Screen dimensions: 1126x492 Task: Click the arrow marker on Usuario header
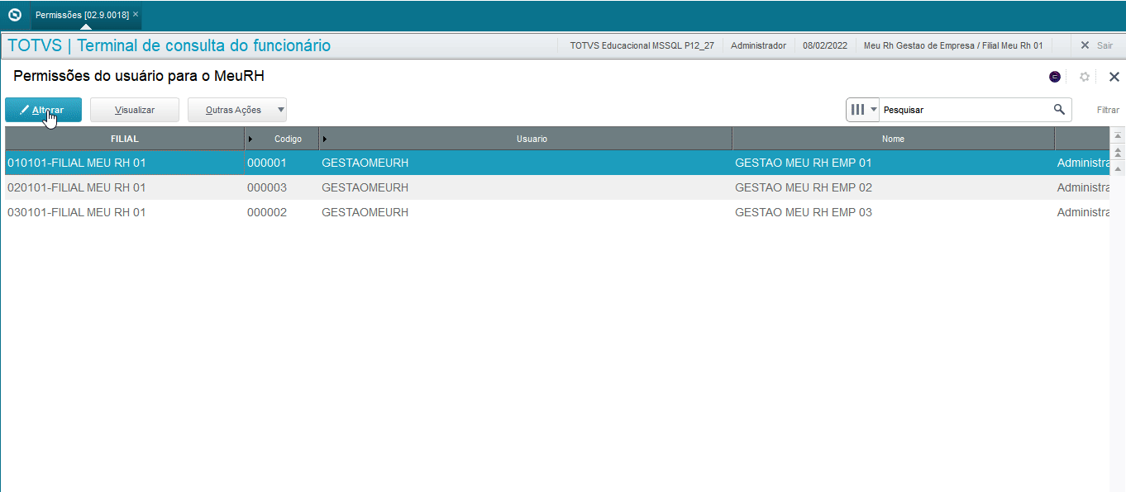point(325,139)
